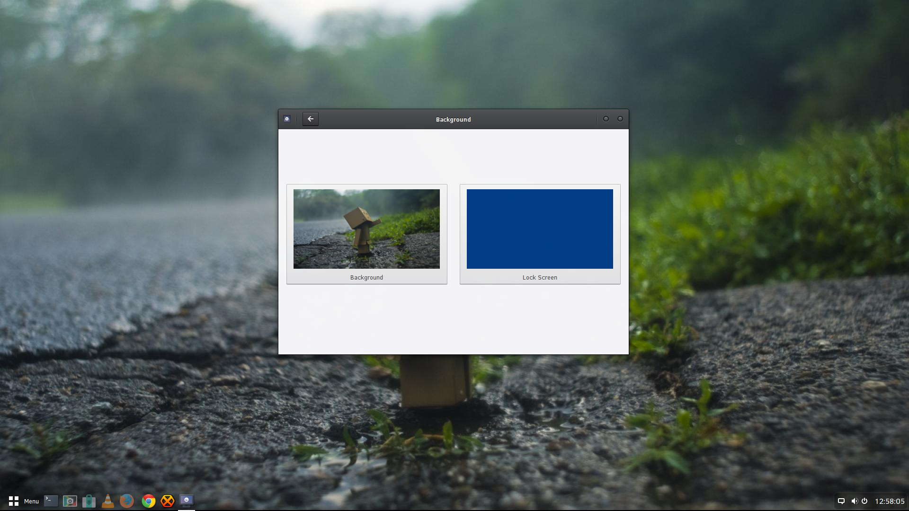Image resolution: width=909 pixels, height=511 pixels.
Task: Launch Firefox browser
Action: pos(127,501)
